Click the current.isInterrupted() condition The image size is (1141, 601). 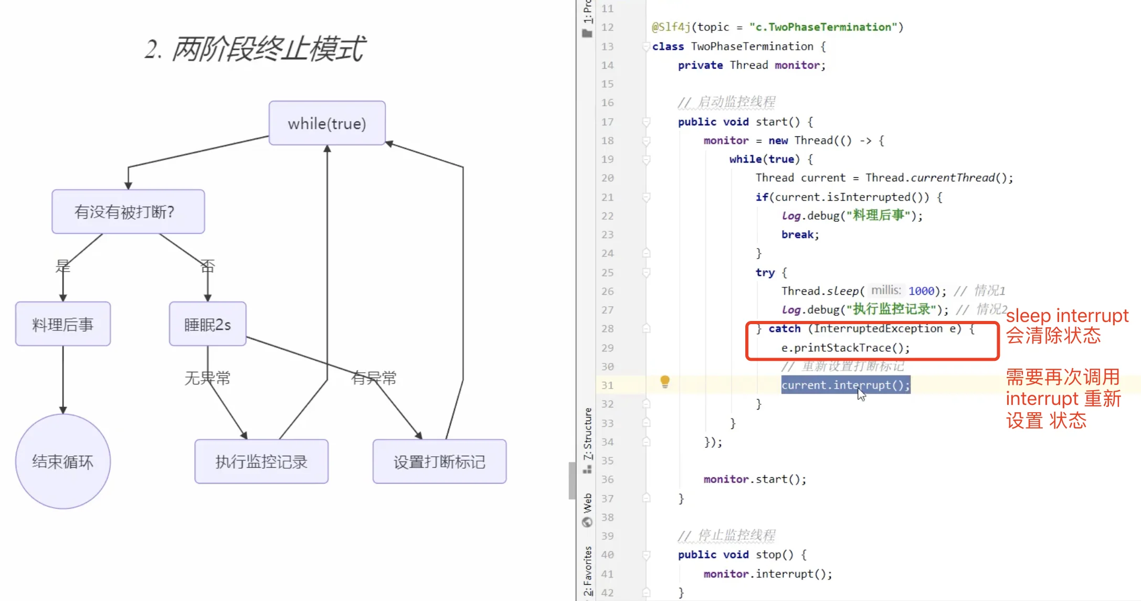(851, 197)
